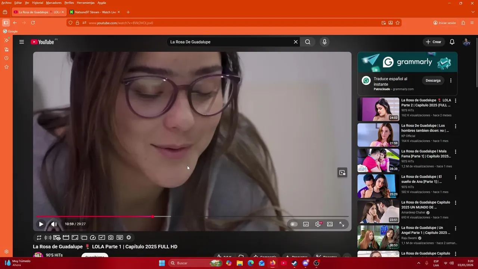The width and height of the screenshot is (478, 269).
Task: Click the picture-in-picture overlay icon on the video
Action: (342, 172)
